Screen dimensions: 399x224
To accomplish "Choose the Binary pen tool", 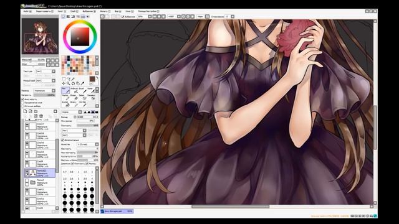I will (x=74, y=105).
